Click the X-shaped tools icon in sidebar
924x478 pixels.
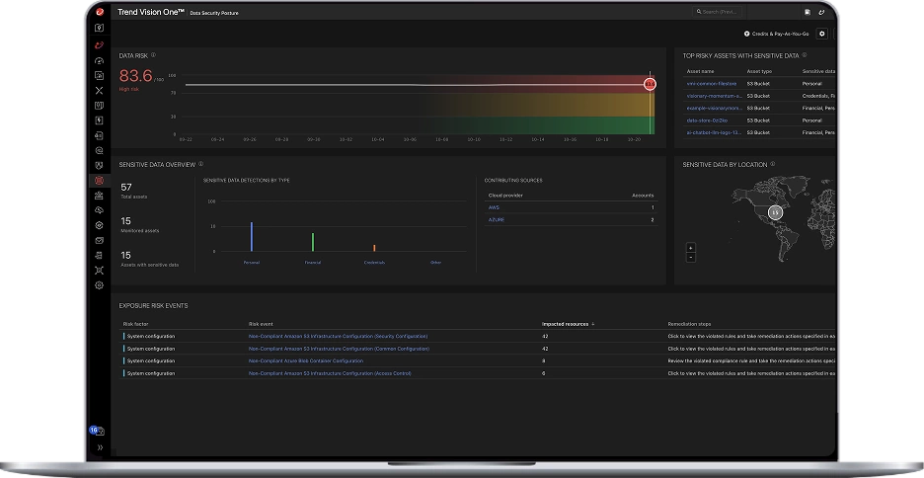click(x=99, y=91)
